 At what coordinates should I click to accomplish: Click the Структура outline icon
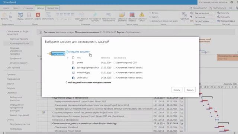coord(184,15)
